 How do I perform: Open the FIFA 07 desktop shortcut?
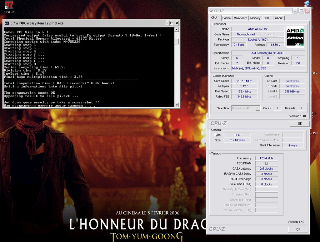pyautogui.click(x=9, y=7)
